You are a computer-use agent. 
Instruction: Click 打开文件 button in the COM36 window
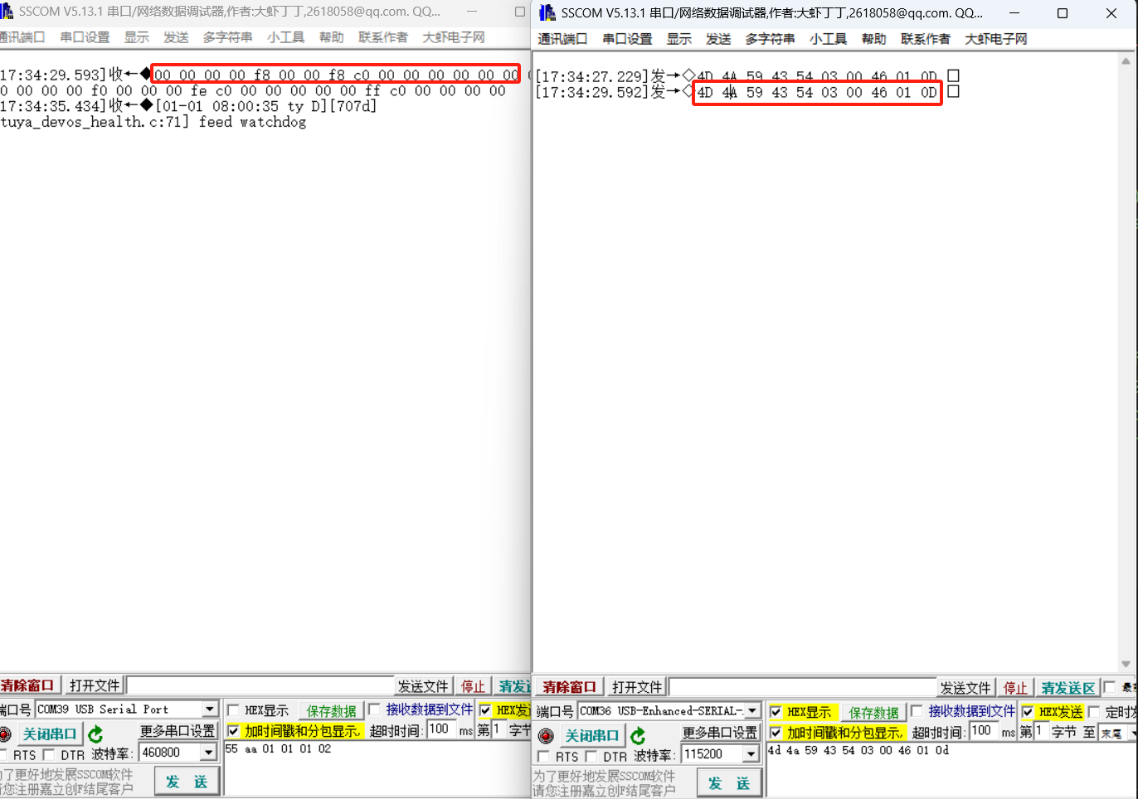click(637, 687)
